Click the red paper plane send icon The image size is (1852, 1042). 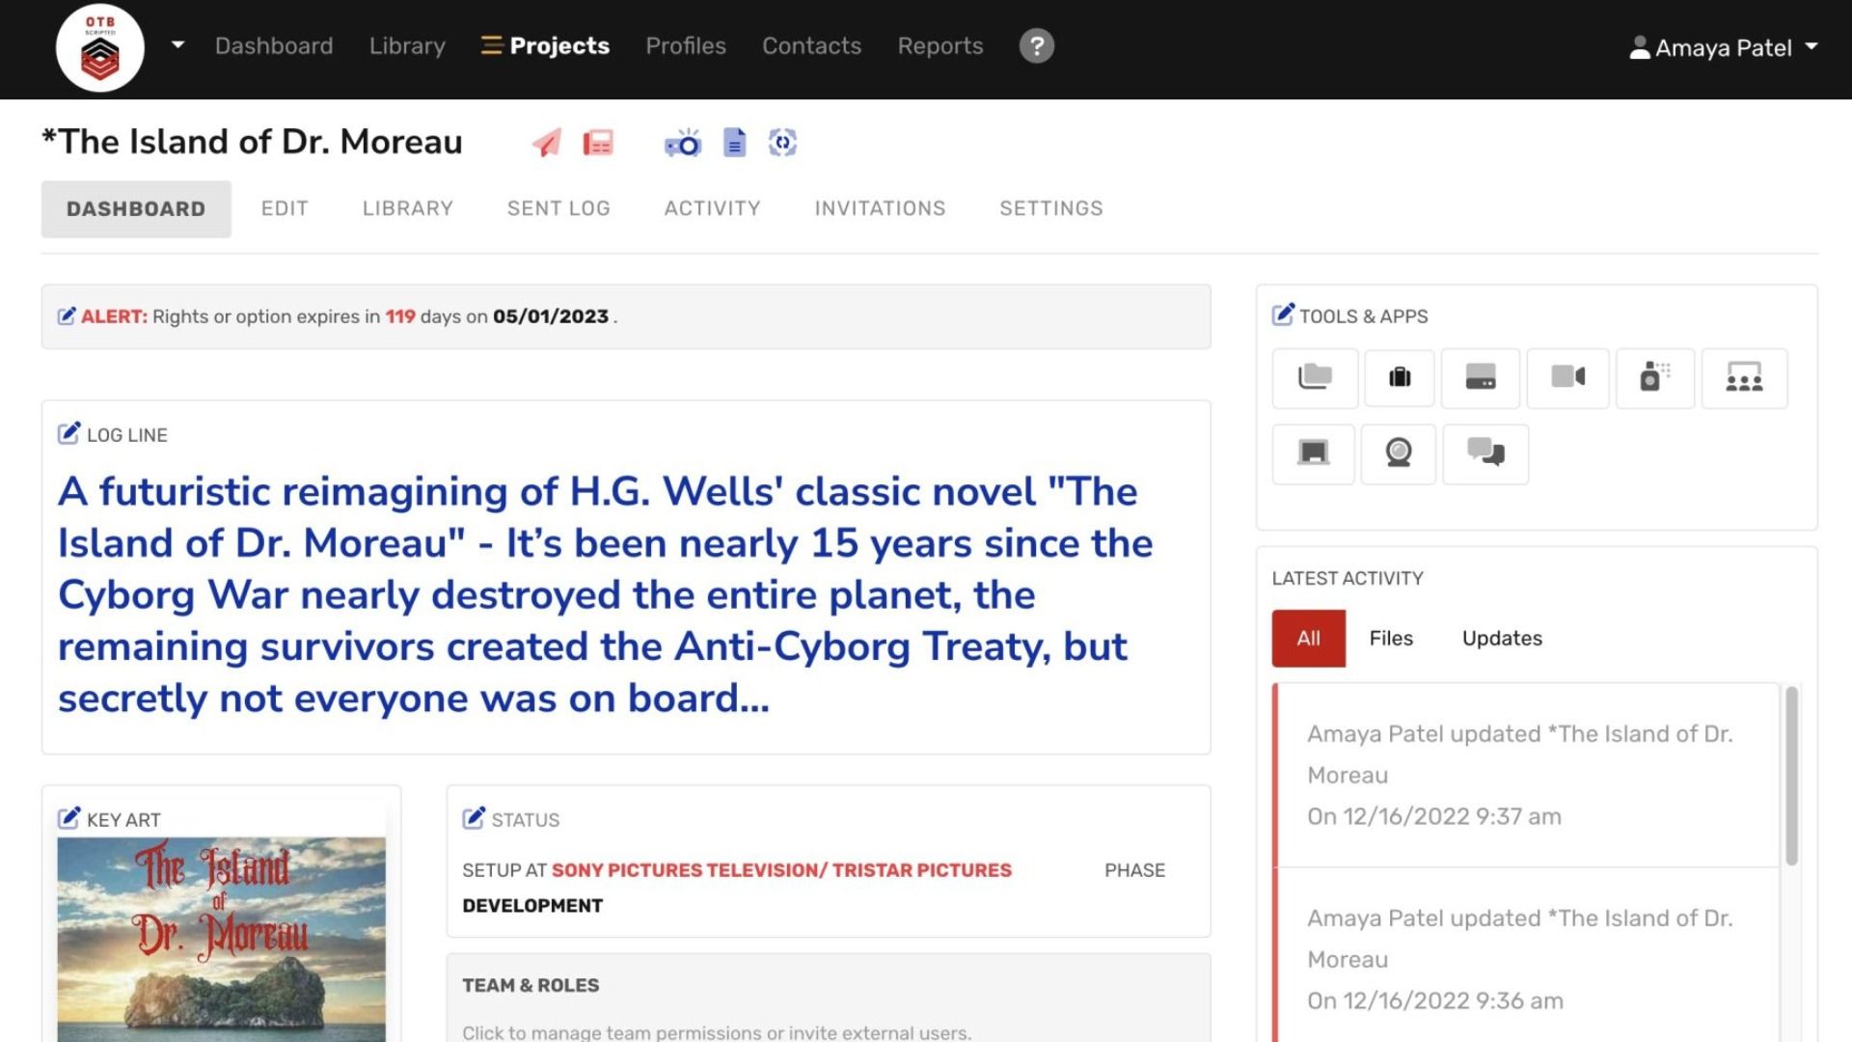click(x=546, y=143)
